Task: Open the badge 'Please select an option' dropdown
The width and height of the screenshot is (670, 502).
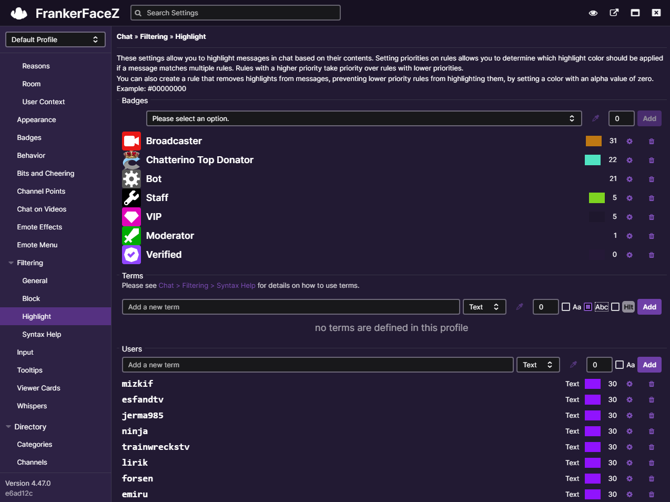Action: [x=364, y=118]
